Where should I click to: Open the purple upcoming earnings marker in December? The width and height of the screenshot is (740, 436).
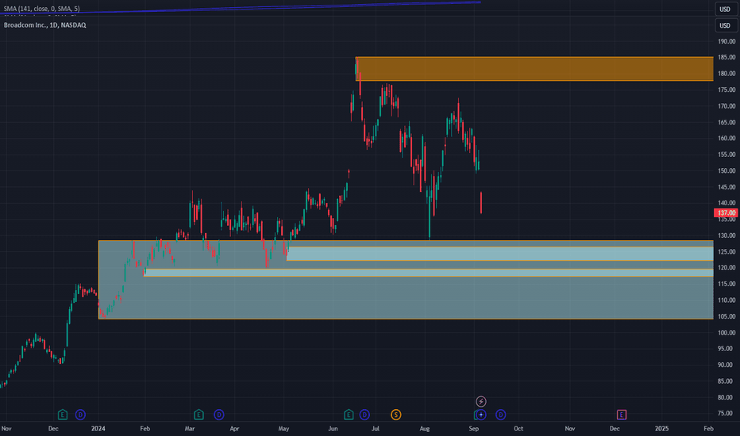click(x=622, y=415)
